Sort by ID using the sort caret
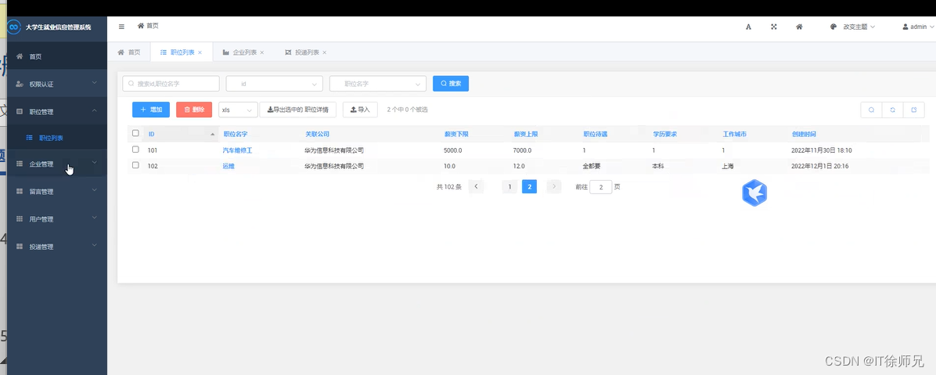The image size is (936, 375). tap(213, 135)
